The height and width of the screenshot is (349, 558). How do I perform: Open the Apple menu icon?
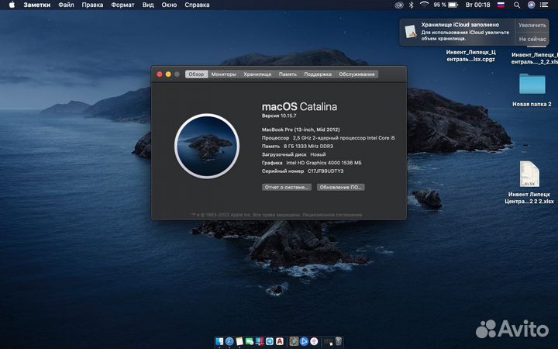coord(12,5)
